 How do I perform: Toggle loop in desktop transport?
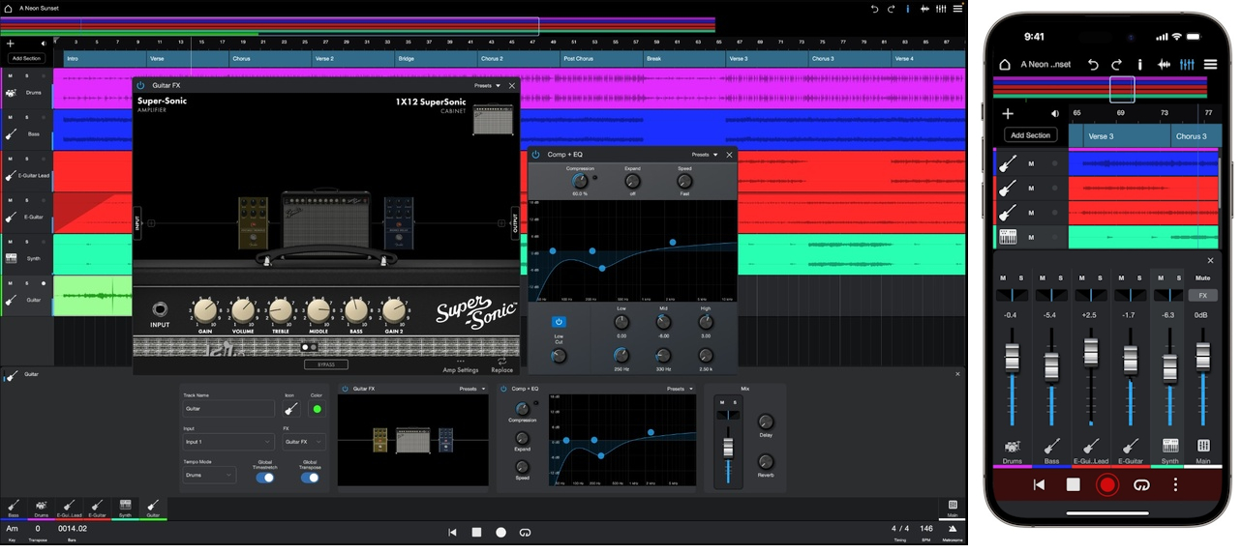tap(525, 532)
